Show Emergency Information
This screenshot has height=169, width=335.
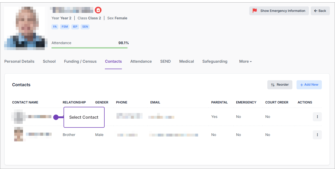click(x=279, y=11)
